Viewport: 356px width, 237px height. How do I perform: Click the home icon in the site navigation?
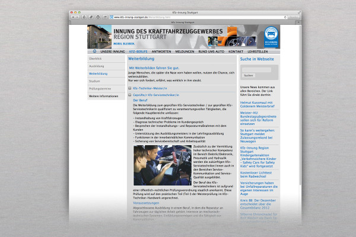[94, 52]
